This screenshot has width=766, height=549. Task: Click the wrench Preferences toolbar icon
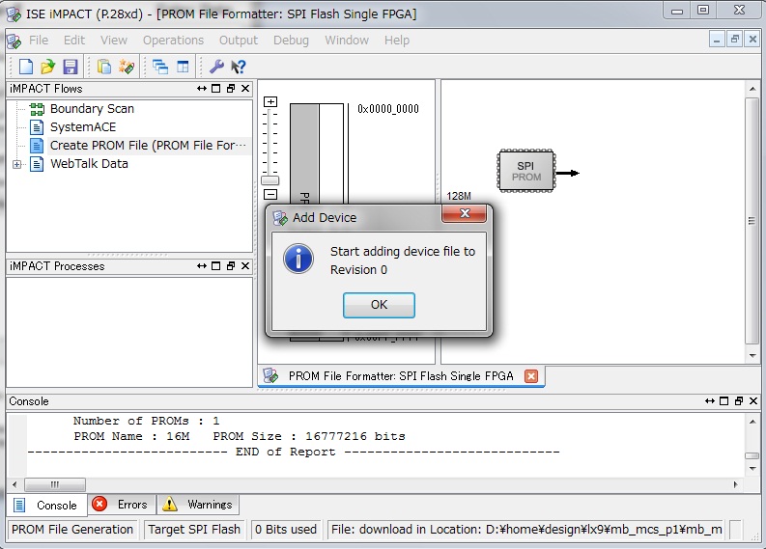pyautogui.click(x=216, y=67)
